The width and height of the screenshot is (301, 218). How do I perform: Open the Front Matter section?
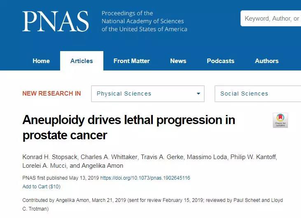132,61
